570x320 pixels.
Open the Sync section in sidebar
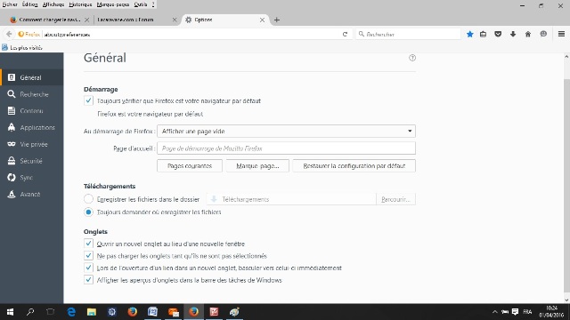pyautogui.click(x=32, y=178)
